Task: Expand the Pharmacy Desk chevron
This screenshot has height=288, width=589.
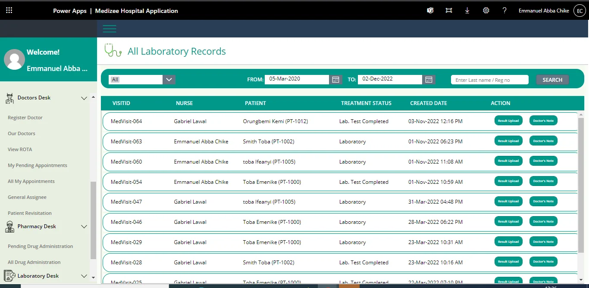Action: 84,226
